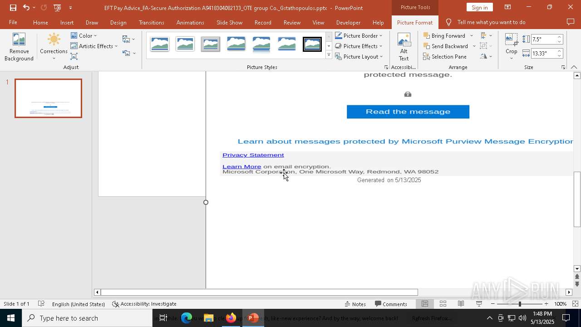Click the Undo arrow icon
The height and width of the screenshot is (327, 581).
pyautogui.click(x=26, y=8)
